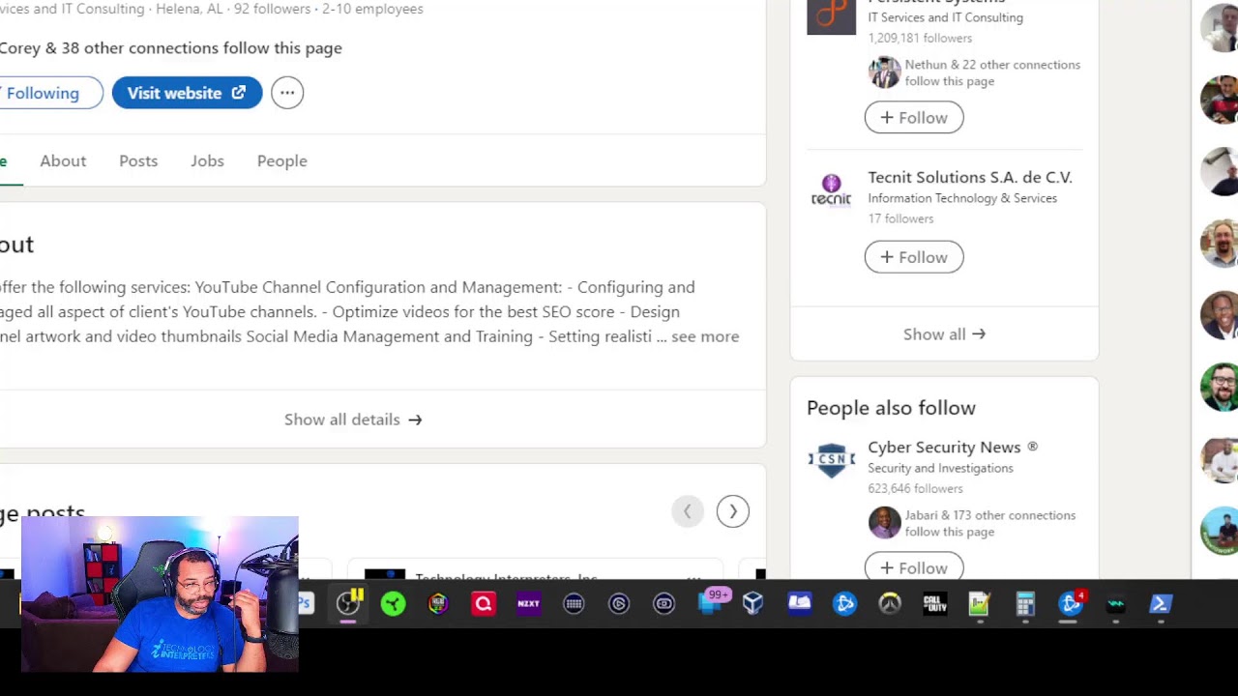Screen dimensions: 1238x696
Task: Launch the RGB lighting app icon
Action: (438, 604)
